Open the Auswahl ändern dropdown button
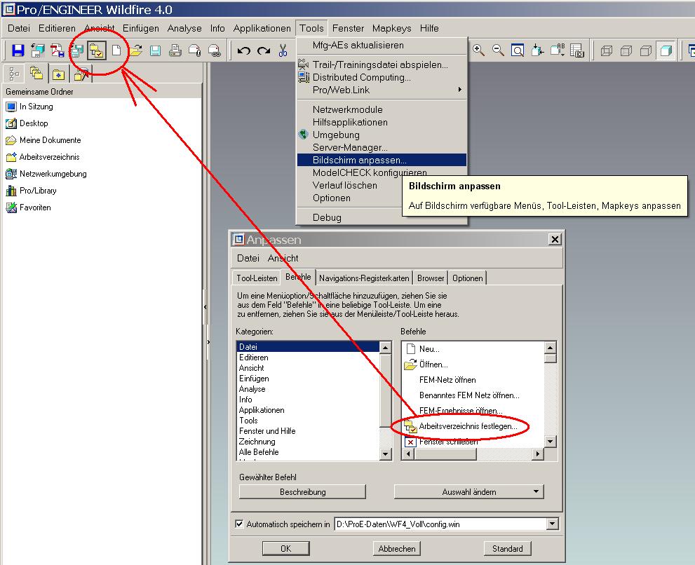The image size is (695, 565). click(469, 492)
